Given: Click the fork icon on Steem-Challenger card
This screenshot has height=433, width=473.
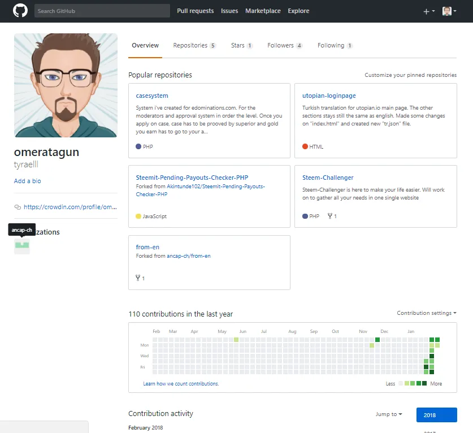Looking at the screenshot, I should coord(330,216).
